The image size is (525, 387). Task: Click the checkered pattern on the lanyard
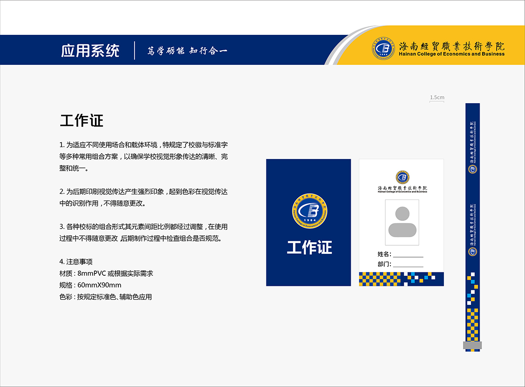click(472, 315)
